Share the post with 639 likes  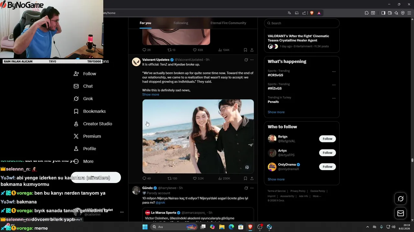[x=252, y=50]
